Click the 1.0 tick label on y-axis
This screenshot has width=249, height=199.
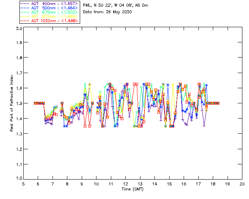[19, 178]
